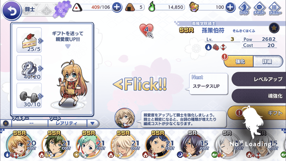
Task: Switch to the 強化 tab
Action: 239,62
